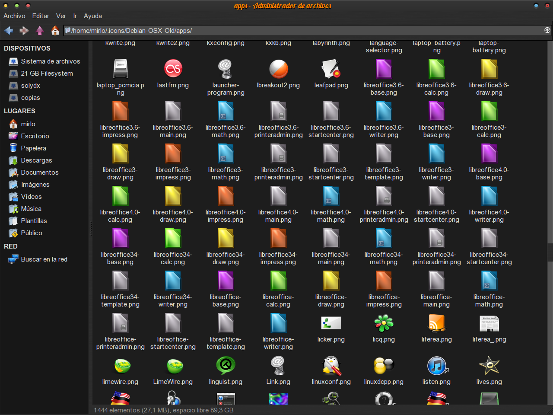Image resolution: width=553 pixels, height=415 pixels.
Task: Select libreoffice4.0-math.png icon
Action: [x=331, y=196]
